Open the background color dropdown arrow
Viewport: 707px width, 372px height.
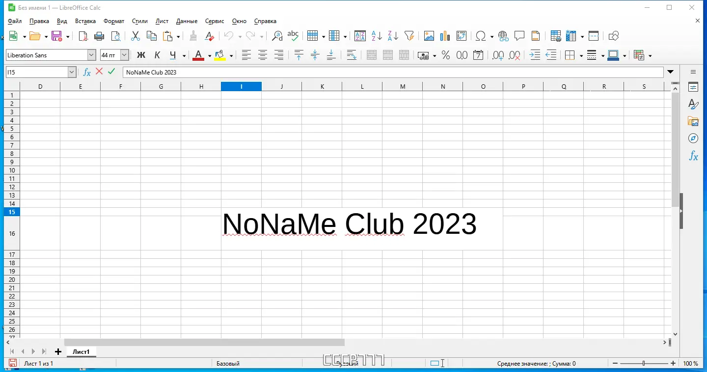point(231,56)
